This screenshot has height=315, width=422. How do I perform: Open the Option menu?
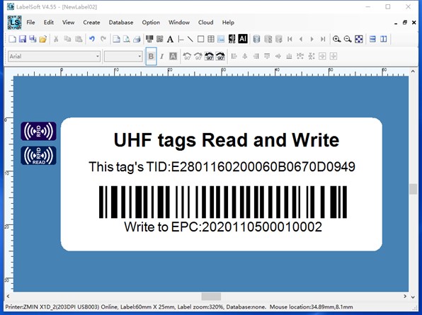click(x=151, y=23)
